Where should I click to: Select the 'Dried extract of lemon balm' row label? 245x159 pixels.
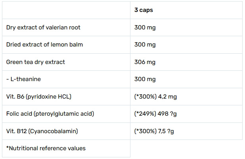click(44, 45)
